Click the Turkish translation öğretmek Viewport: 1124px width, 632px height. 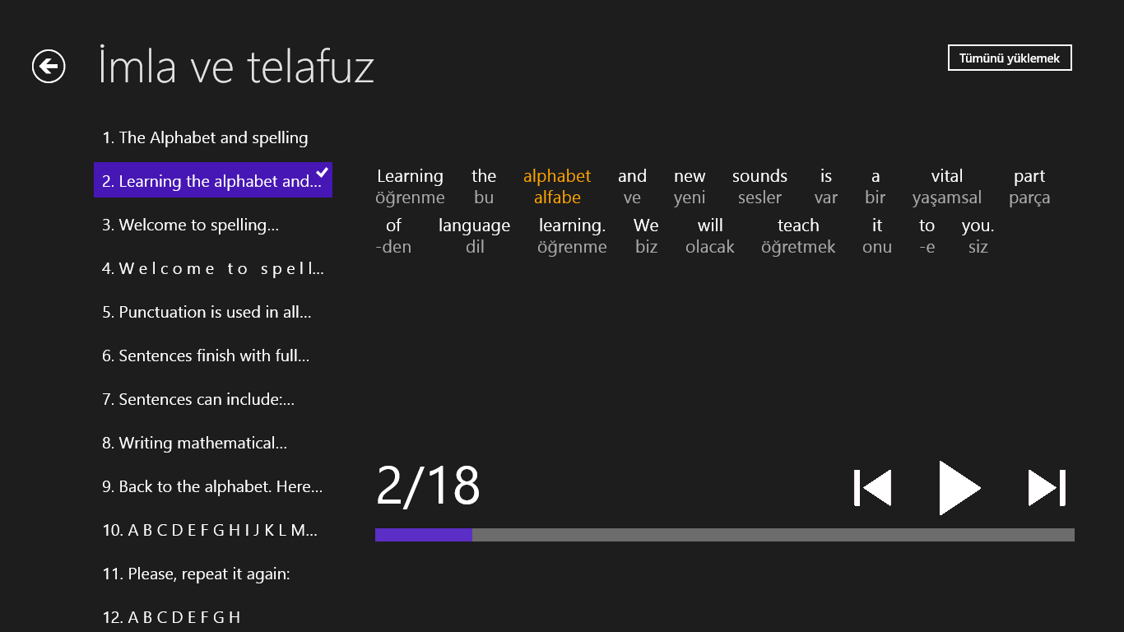click(798, 247)
